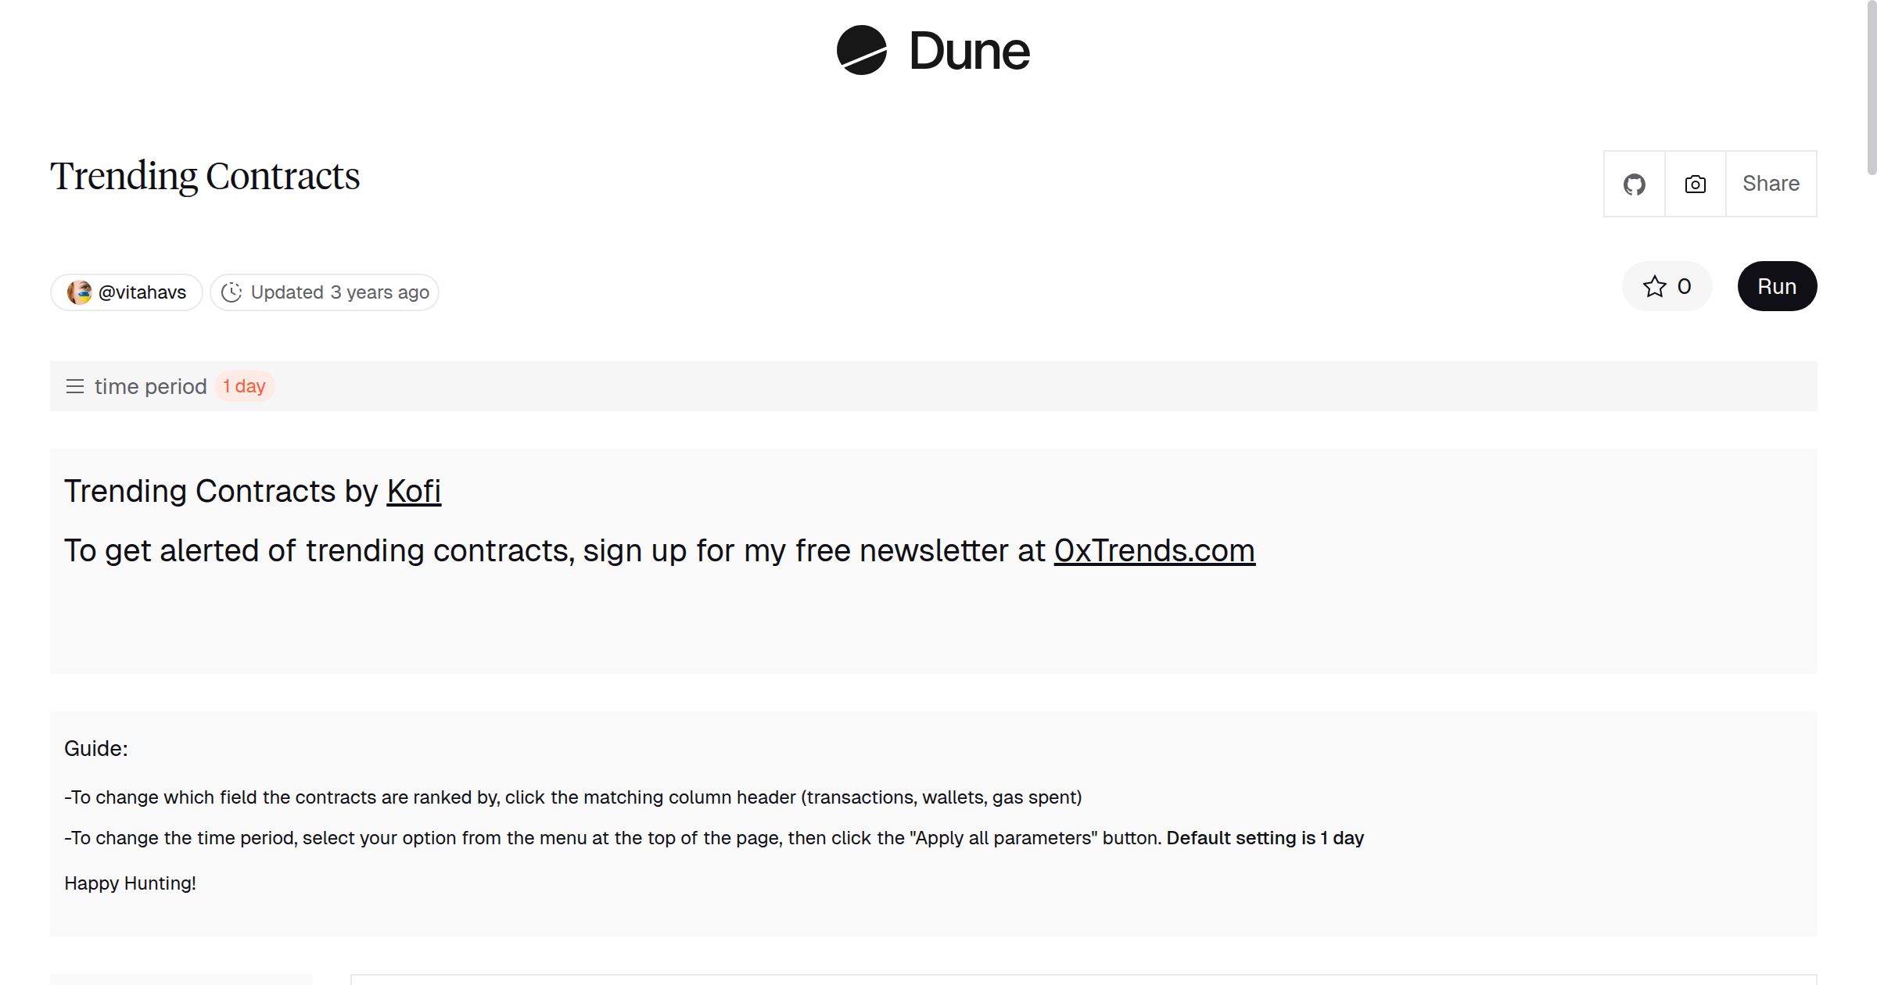This screenshot has width=1877, height=985.
Task: Click the 'time period' parameter label
Action: click(x=150, y=386)
